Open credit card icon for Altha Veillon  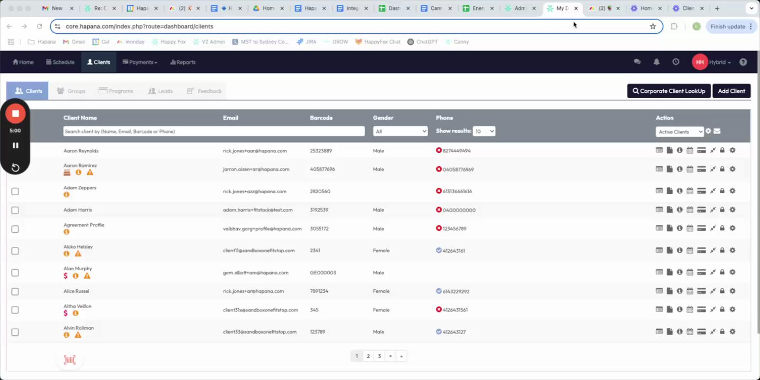pyautogui.click(x=701, y=310)
